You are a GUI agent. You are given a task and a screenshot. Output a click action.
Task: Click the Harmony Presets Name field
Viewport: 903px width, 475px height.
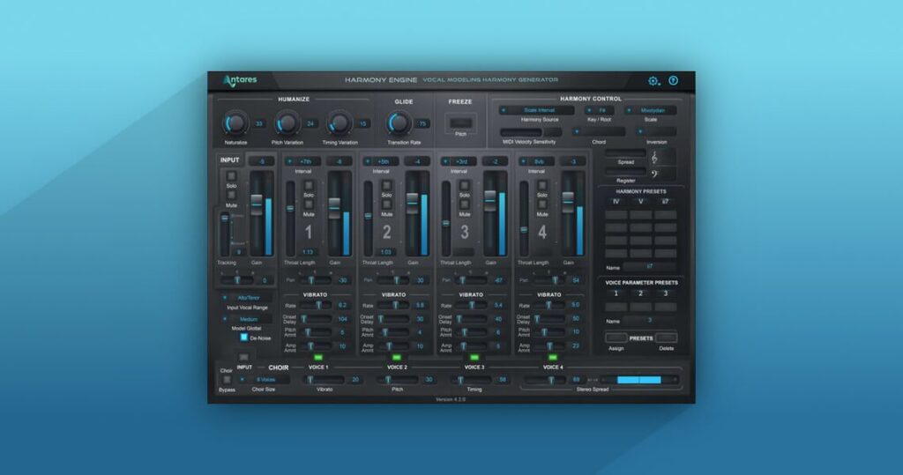tap(650, 267)
